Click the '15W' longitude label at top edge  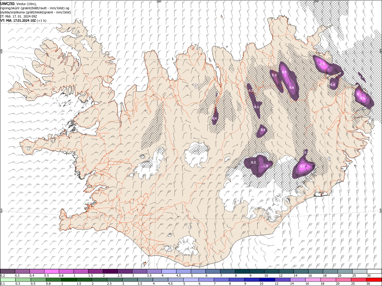[x=316, y=1]
